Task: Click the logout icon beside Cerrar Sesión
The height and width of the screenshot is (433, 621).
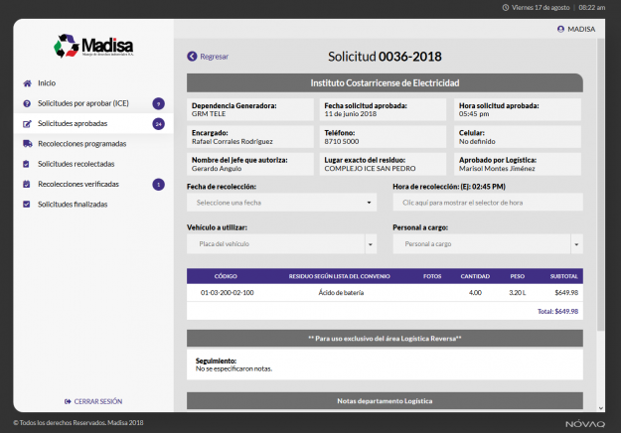Action: pyautogui.click(x=68, y=401)
